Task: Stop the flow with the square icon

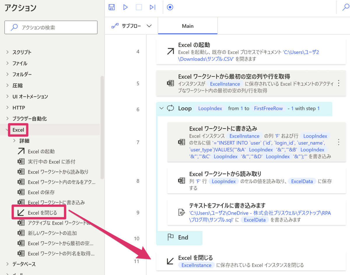Action: [x=139, y=7]
